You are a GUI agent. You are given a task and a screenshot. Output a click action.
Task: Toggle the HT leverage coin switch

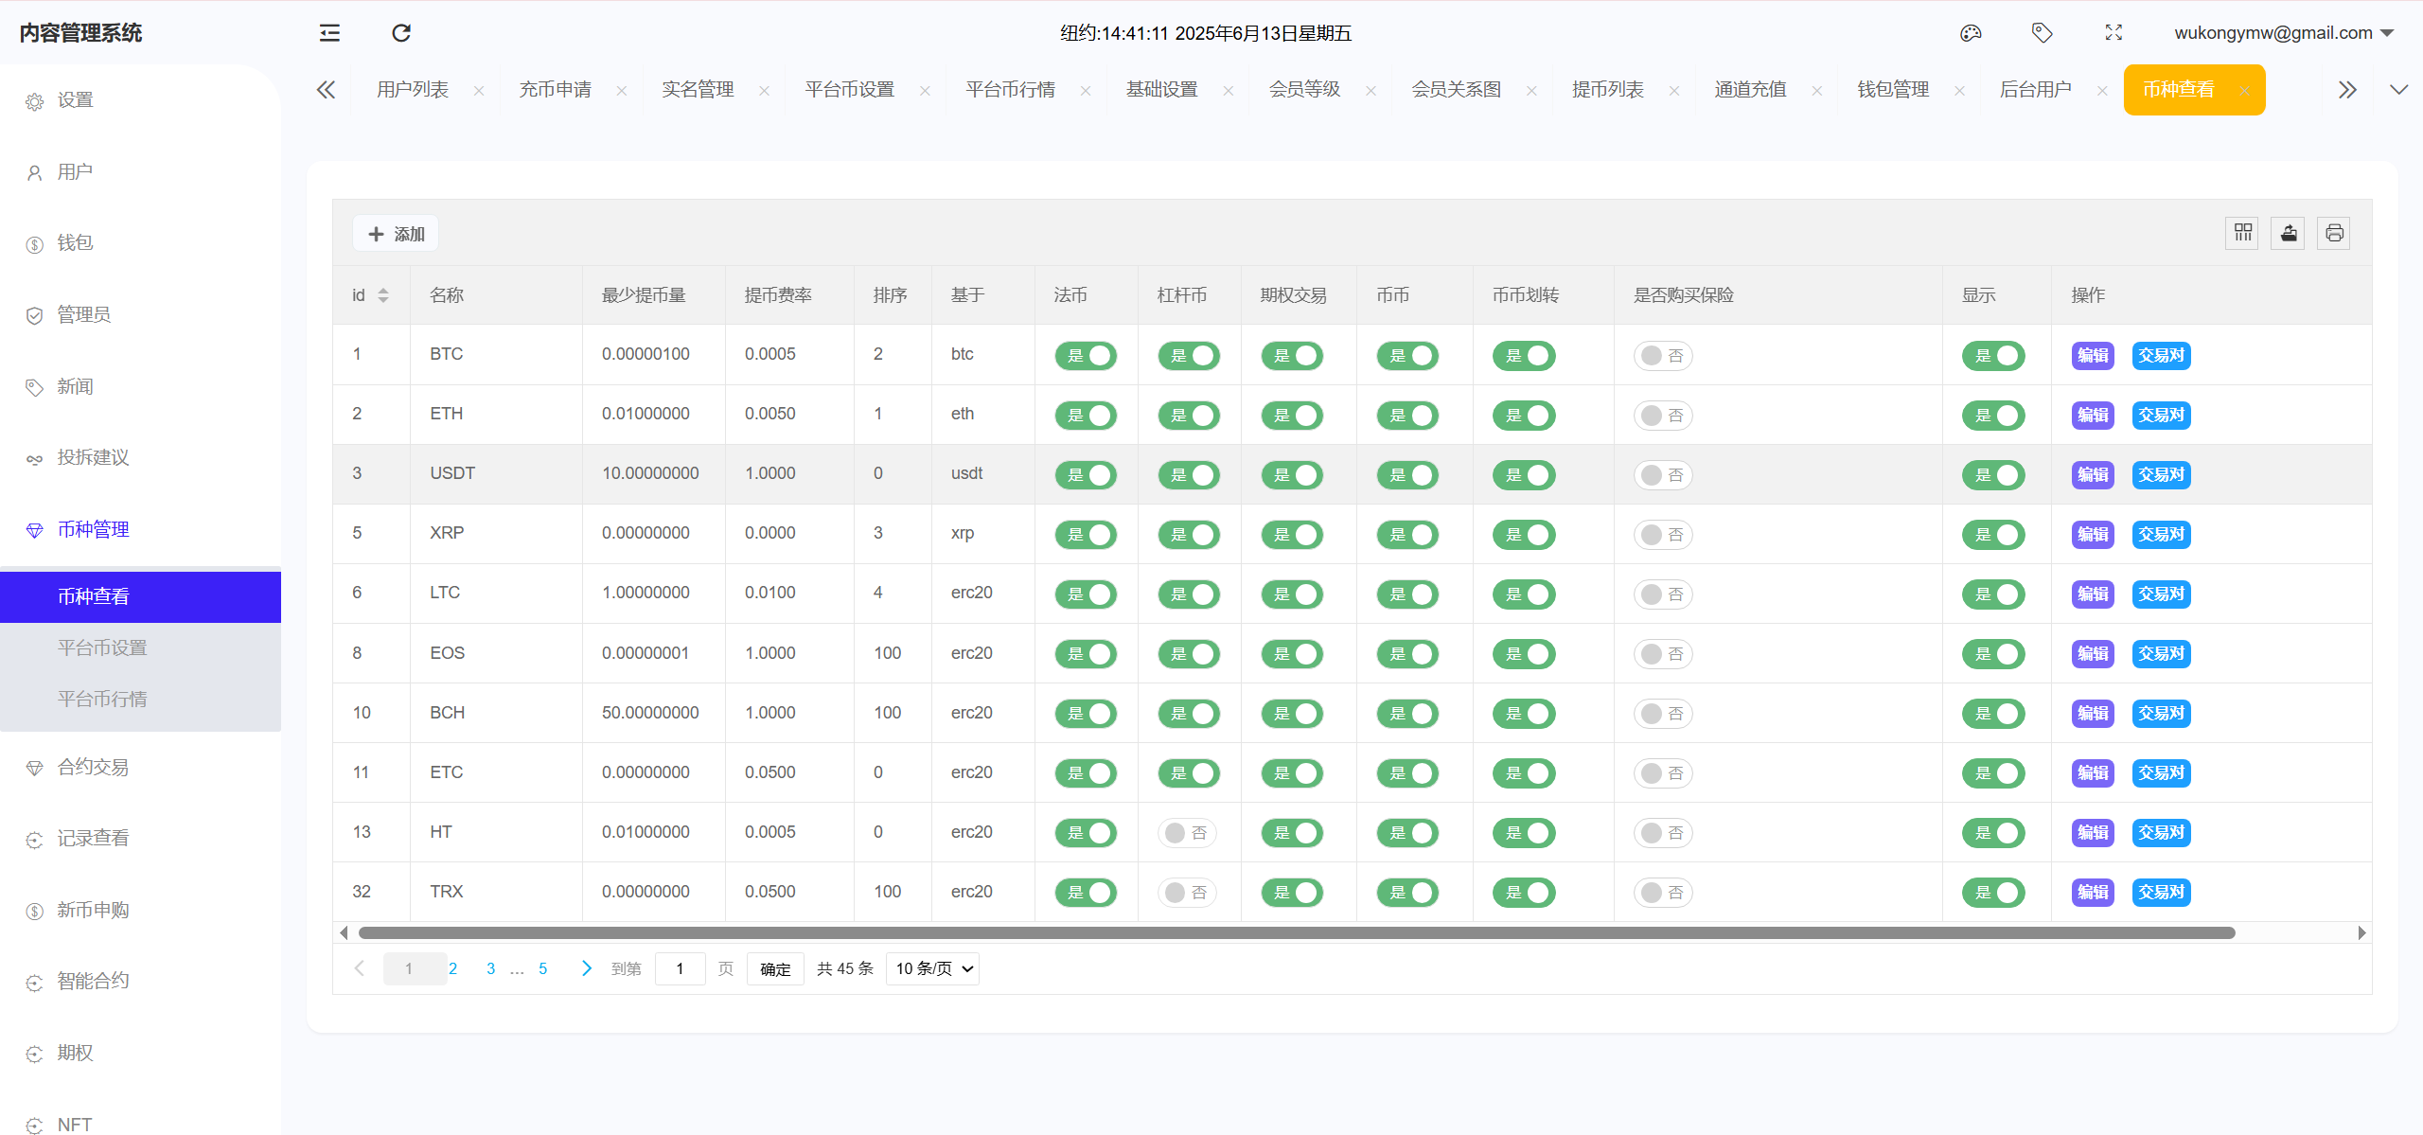click(1187, 833)
